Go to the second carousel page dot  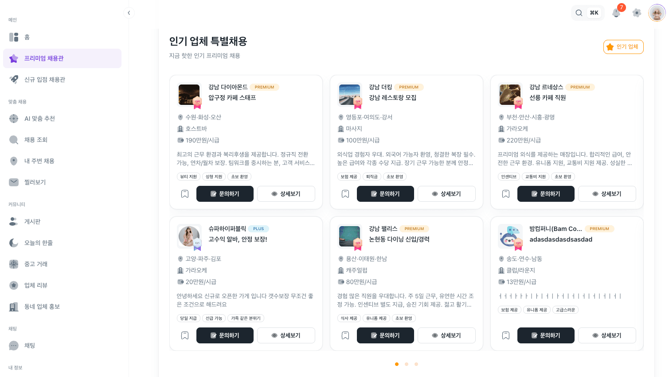click(x=407, y=364)
